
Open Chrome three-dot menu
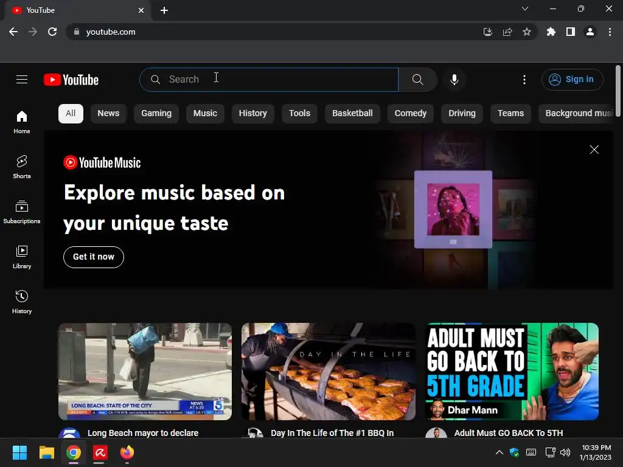610,32
